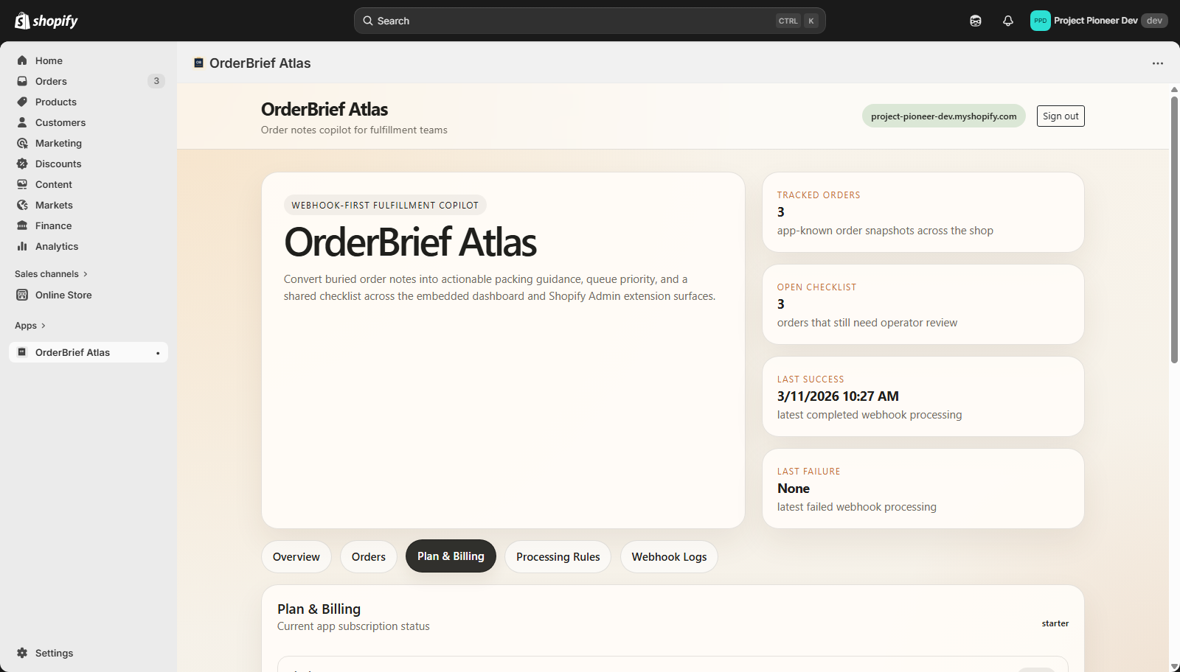The image size is (1180, 672).
Task: Open the Home sidebar icon
Action: [22, 60]
